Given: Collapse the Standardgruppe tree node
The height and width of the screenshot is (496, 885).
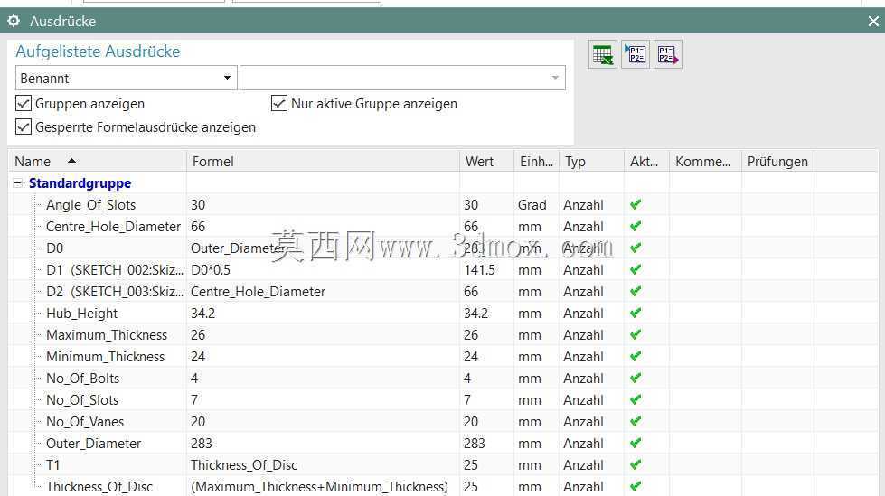Looking at the screenshot, I should tap(18, 182).
